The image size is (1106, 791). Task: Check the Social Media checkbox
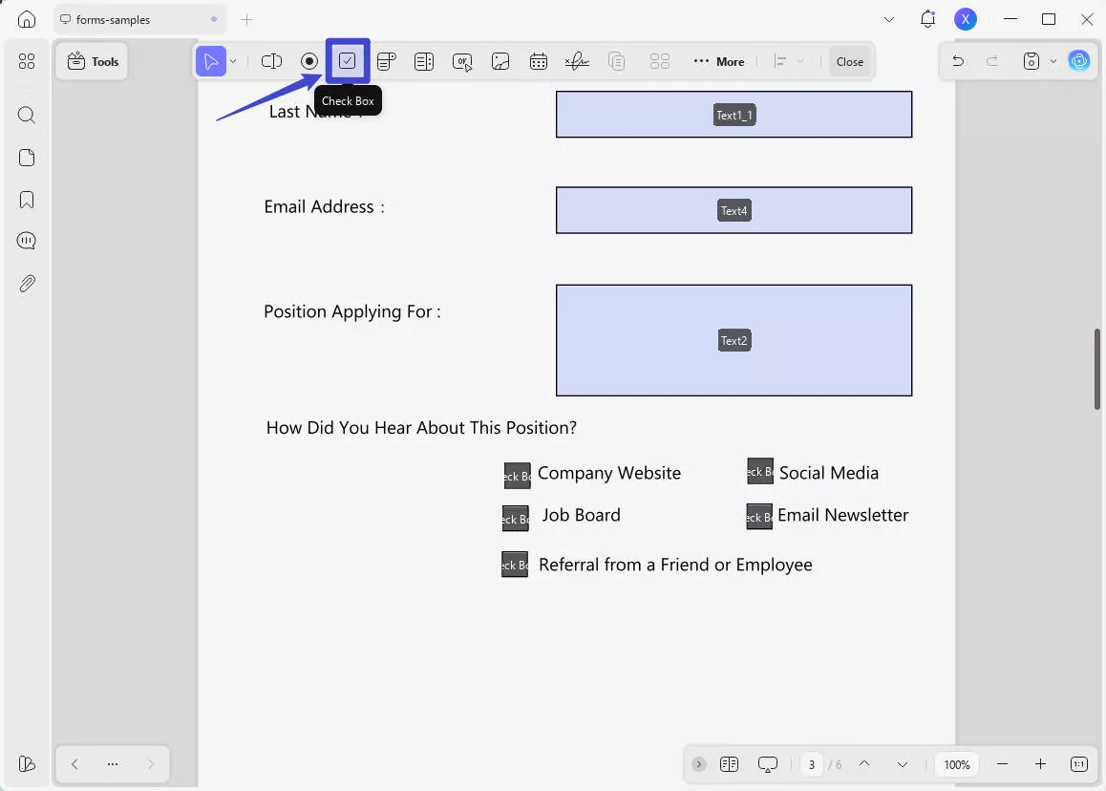point(759,471)
